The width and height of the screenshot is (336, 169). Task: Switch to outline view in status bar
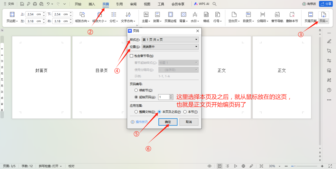227,166
